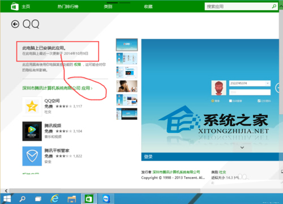Click the down chevron at preview bottom
The width and height of the screenshot is (283, 204).
242,147
